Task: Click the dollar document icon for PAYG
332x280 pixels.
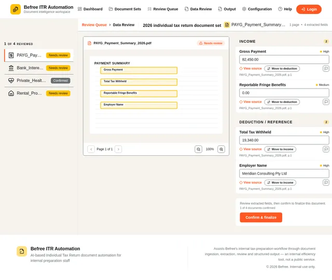Action: [x=11, y=55]
